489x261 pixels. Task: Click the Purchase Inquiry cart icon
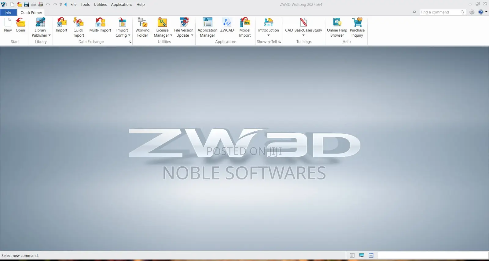(357, 22)
